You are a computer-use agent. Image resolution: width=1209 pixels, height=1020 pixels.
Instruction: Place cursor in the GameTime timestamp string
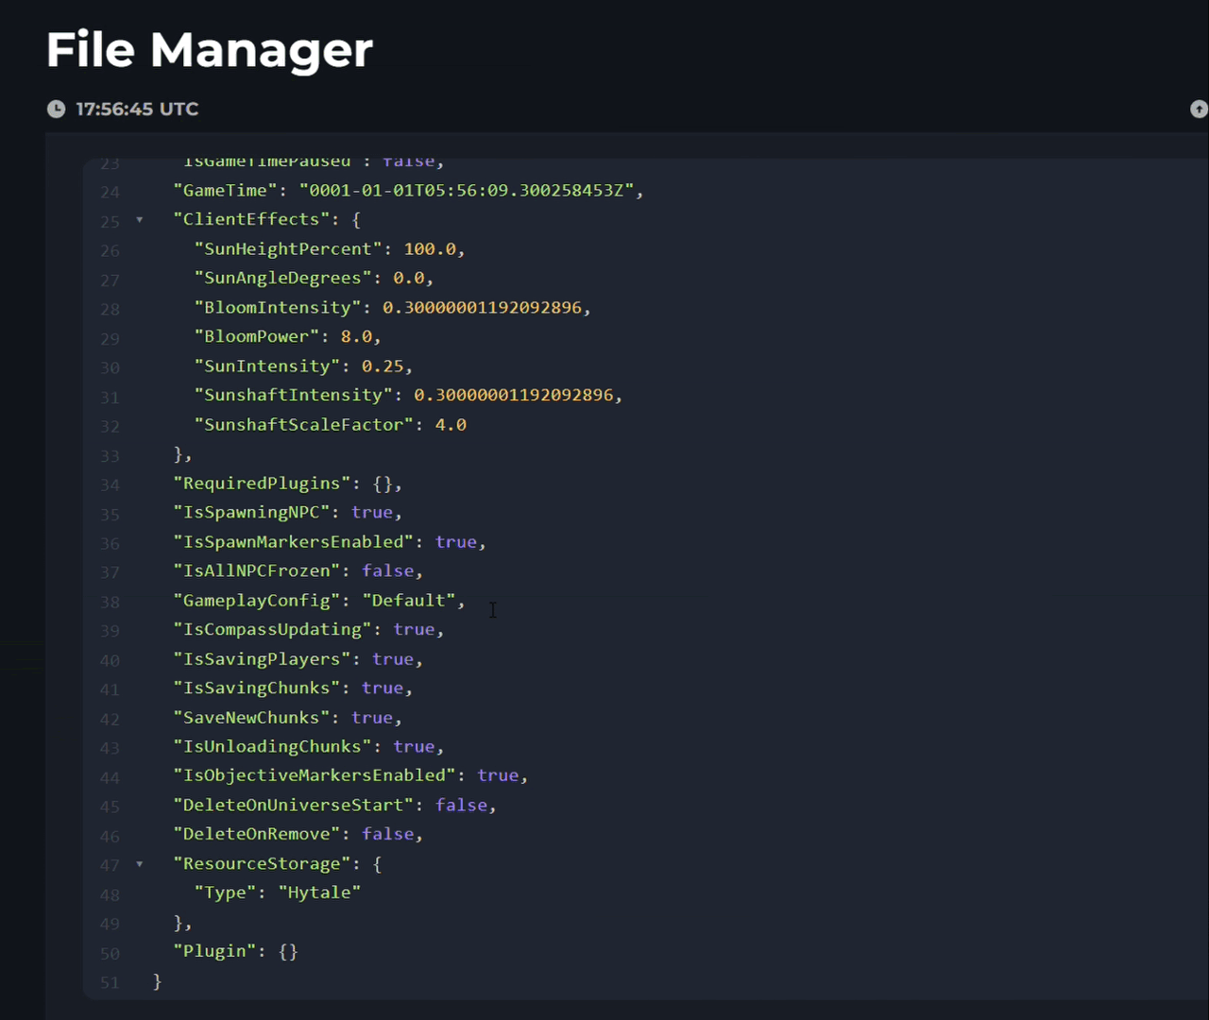coord(466,190)
